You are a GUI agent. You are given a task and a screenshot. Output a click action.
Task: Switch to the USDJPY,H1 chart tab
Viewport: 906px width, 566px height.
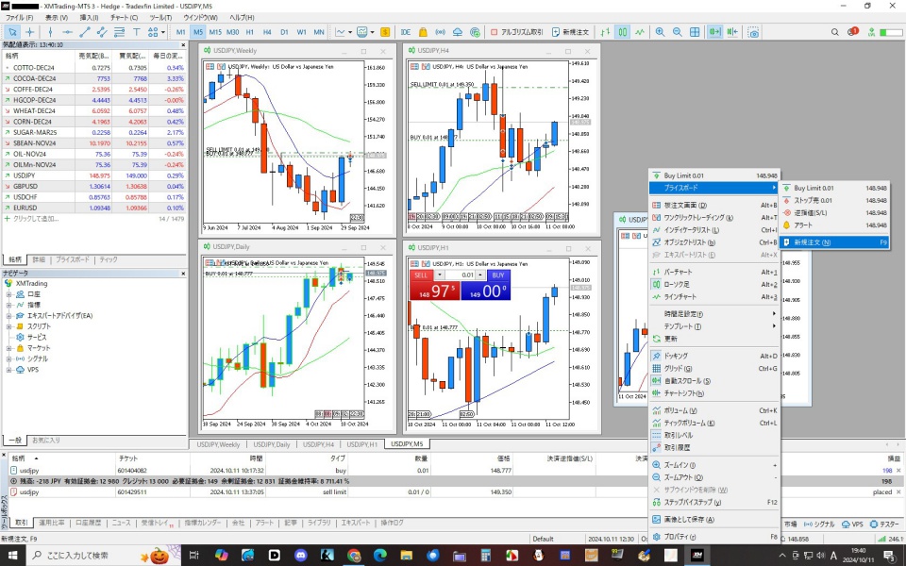361,443
